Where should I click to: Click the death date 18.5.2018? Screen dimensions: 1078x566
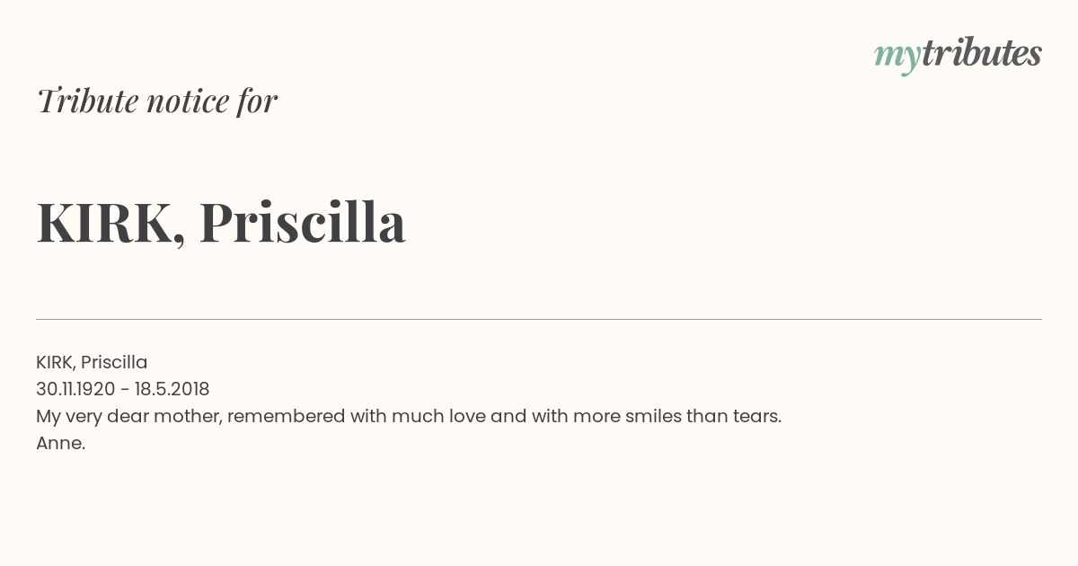point(172,389)
